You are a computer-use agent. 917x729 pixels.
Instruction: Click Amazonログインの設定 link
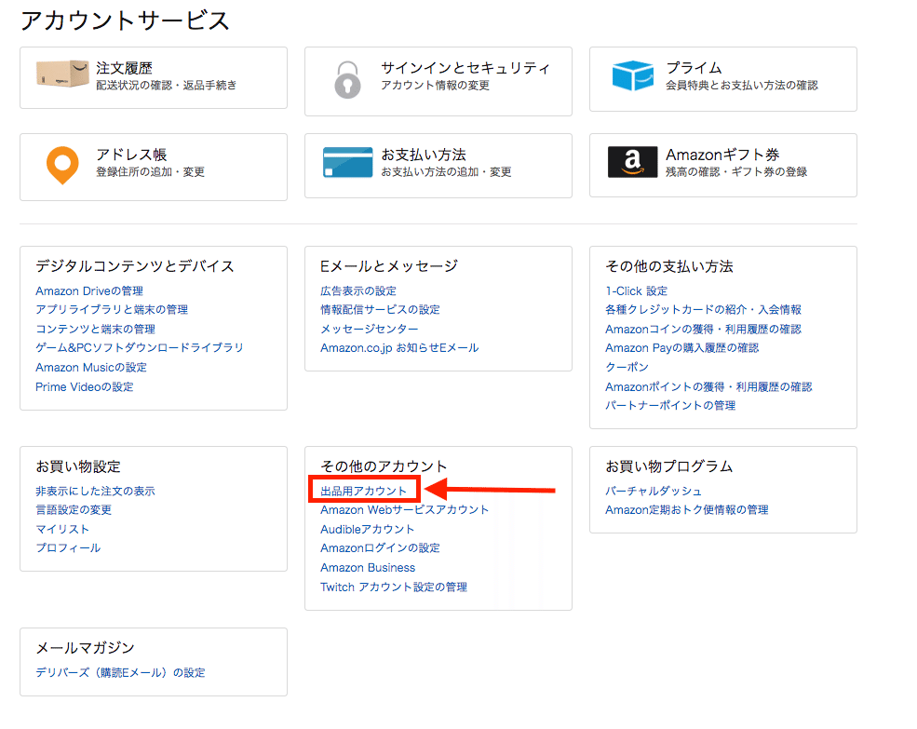tap(380, 547)
